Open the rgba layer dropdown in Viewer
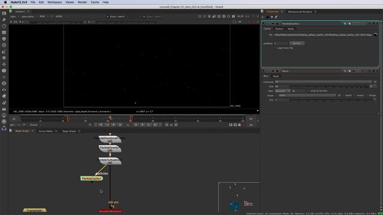 click(14, 16)
